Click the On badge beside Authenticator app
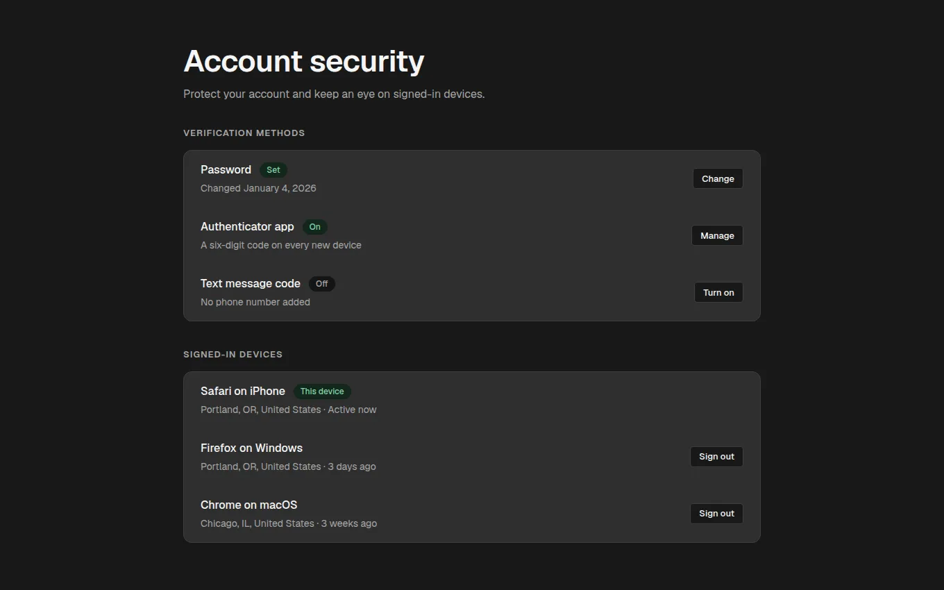The width and height of the screenshot is (944, 590). click(x=315, y=227)
